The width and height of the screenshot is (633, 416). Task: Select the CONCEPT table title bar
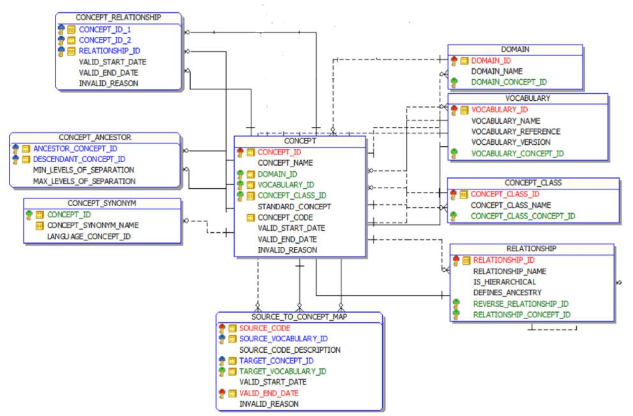coord(299,141)
